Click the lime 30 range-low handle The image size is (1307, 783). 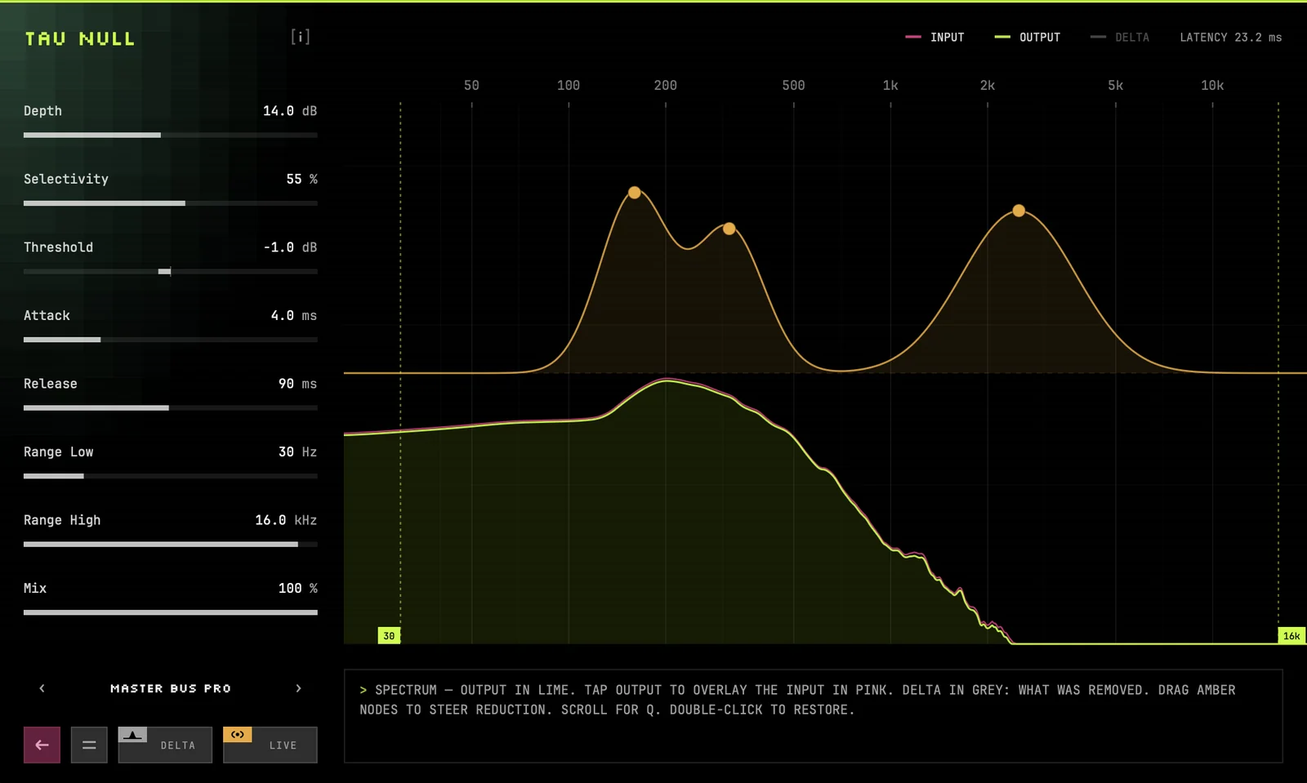389,635
